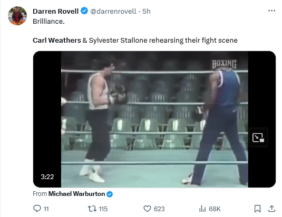Click the picture-in-picture mini player icon
Viewport: 282px width, 217px height.
coord(258,137)
